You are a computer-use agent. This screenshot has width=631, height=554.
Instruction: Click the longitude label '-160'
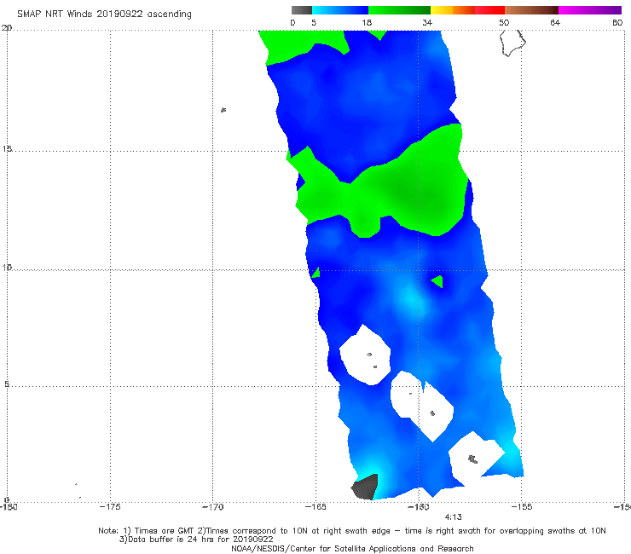(x=419, y=507)
